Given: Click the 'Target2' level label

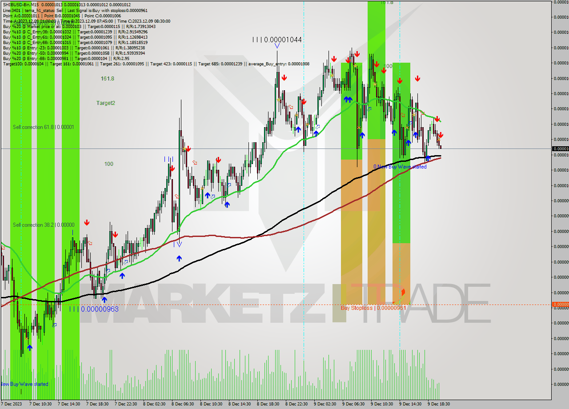Looking at the screenshot, I should point(106,103).
